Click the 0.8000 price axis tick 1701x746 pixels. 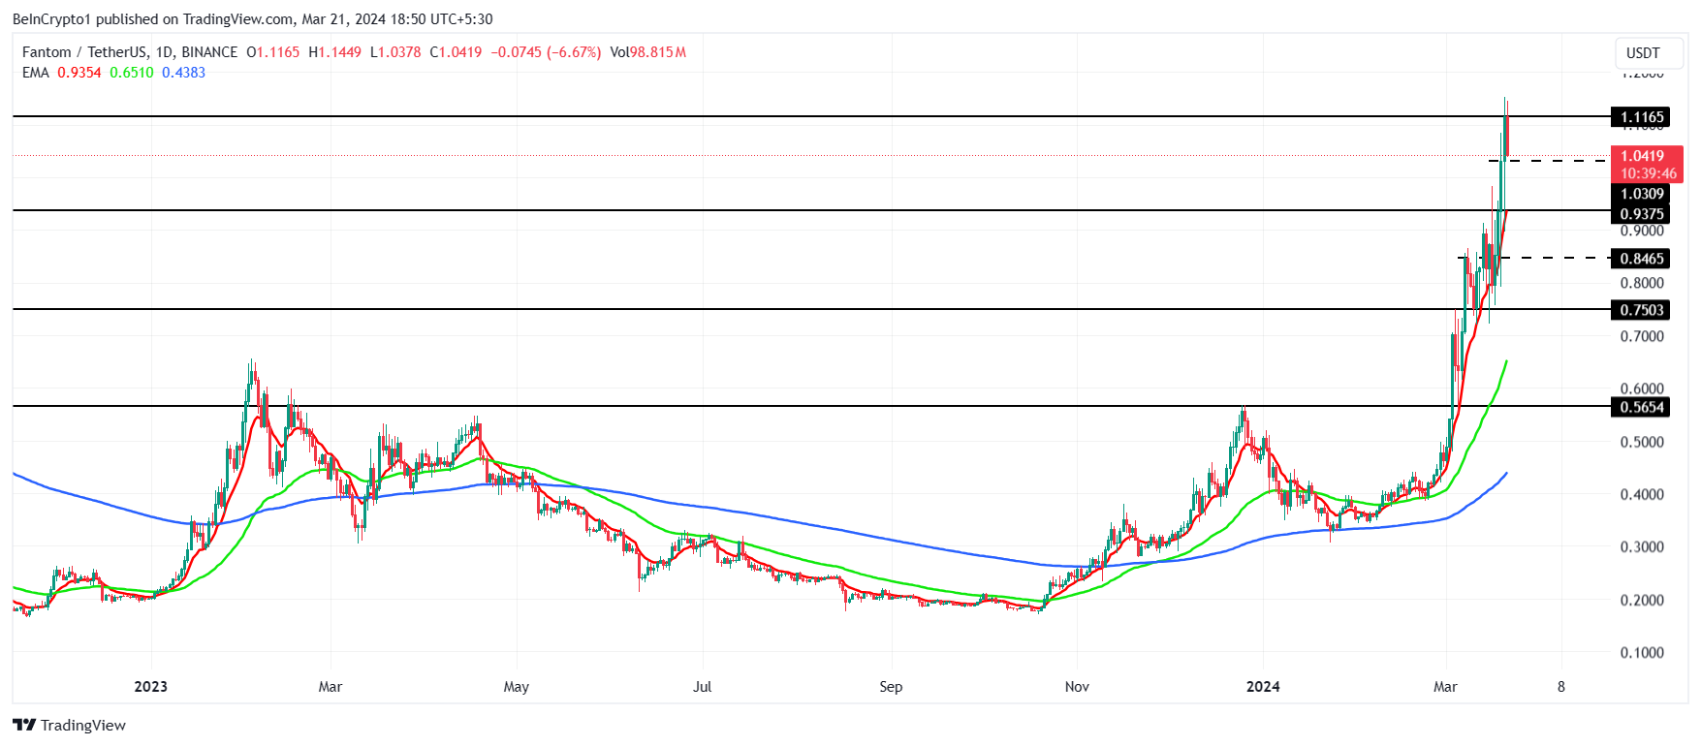pos(1642,284)
